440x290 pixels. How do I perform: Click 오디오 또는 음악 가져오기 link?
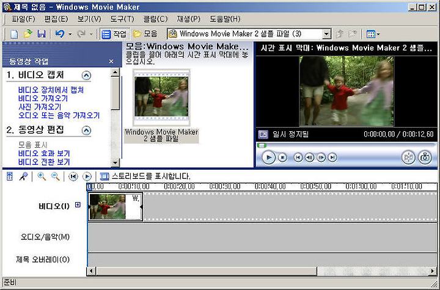[x=59, y=115]
